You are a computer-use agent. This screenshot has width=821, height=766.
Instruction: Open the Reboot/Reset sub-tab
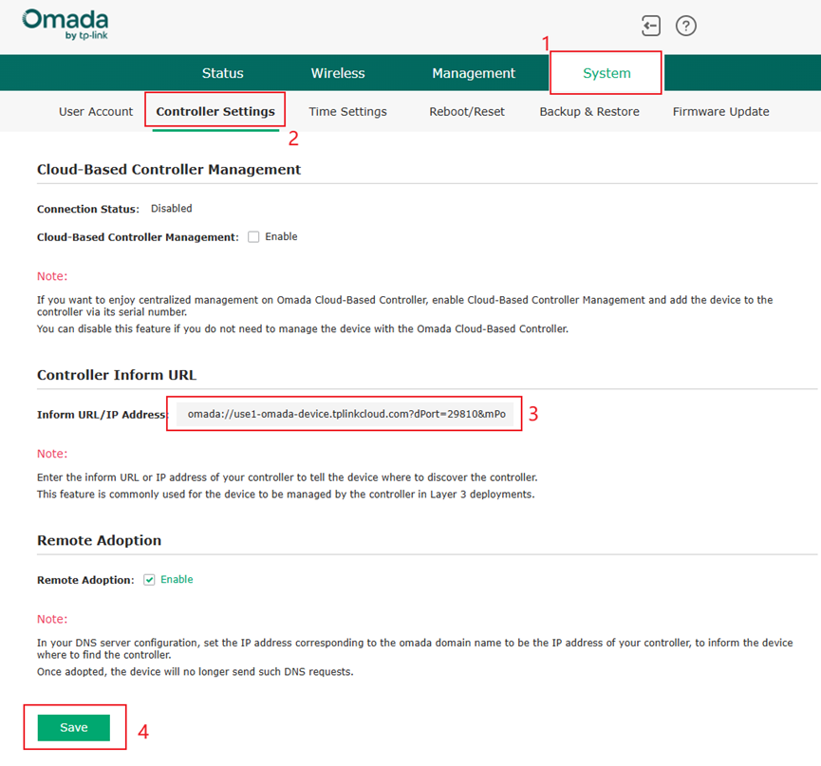467,112
